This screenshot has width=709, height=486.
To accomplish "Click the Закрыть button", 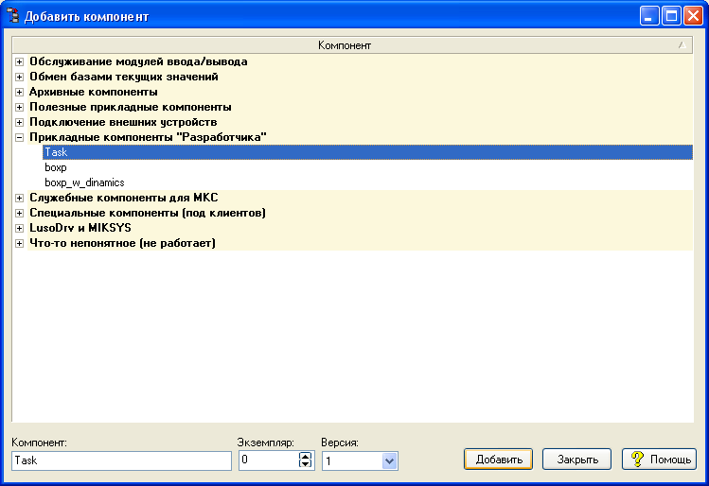I will click(577, 460).
